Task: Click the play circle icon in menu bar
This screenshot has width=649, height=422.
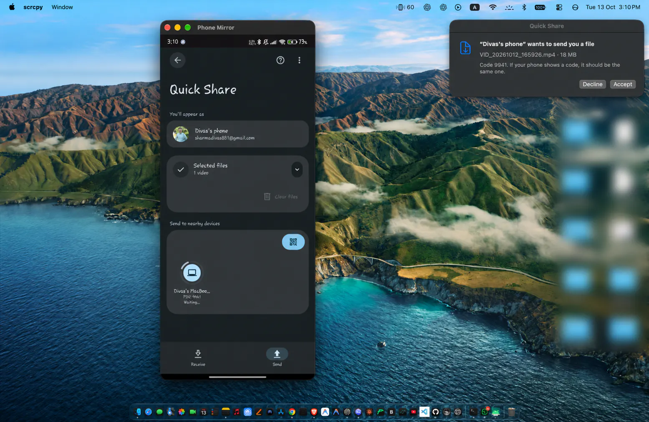Action: (x=458, y=7)
